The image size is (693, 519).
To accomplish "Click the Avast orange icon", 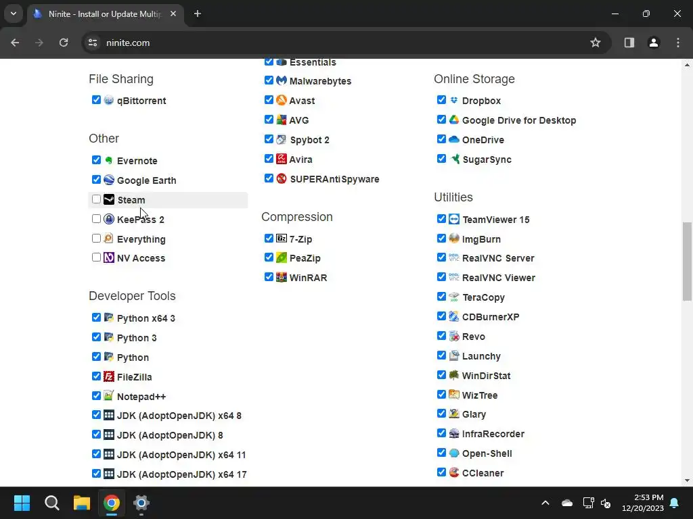I will pyautogui.click(x=282, y=100).
